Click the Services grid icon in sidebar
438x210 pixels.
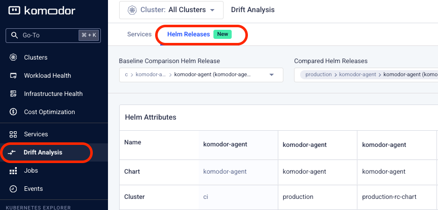coord(14,134)
